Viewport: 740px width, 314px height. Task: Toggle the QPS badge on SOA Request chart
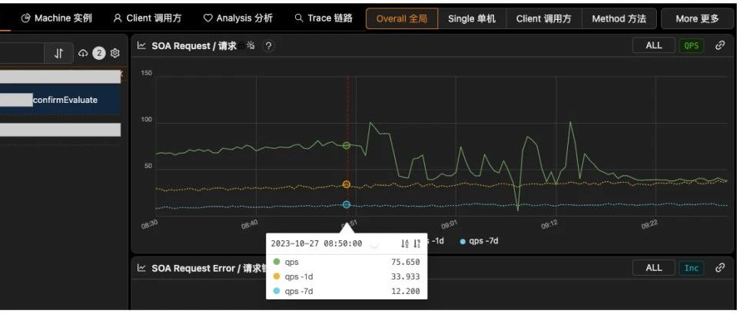(x=692, y=45)
